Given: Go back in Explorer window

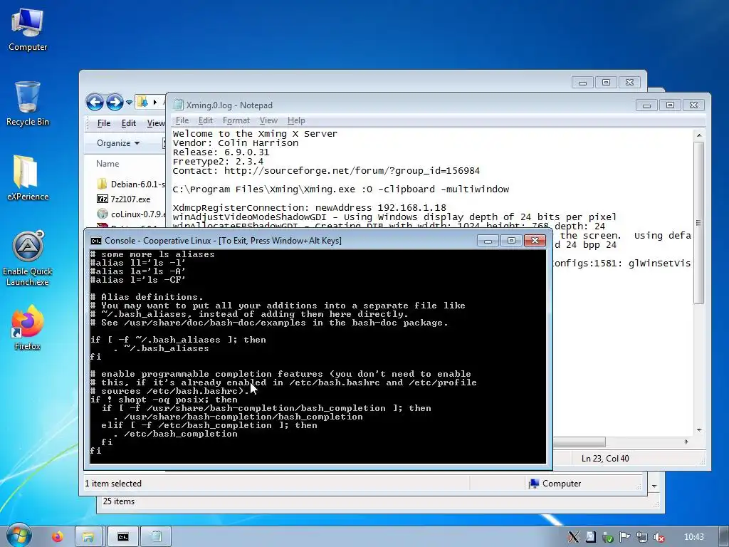Looking at the screenshot, I should tap(95, 102).
